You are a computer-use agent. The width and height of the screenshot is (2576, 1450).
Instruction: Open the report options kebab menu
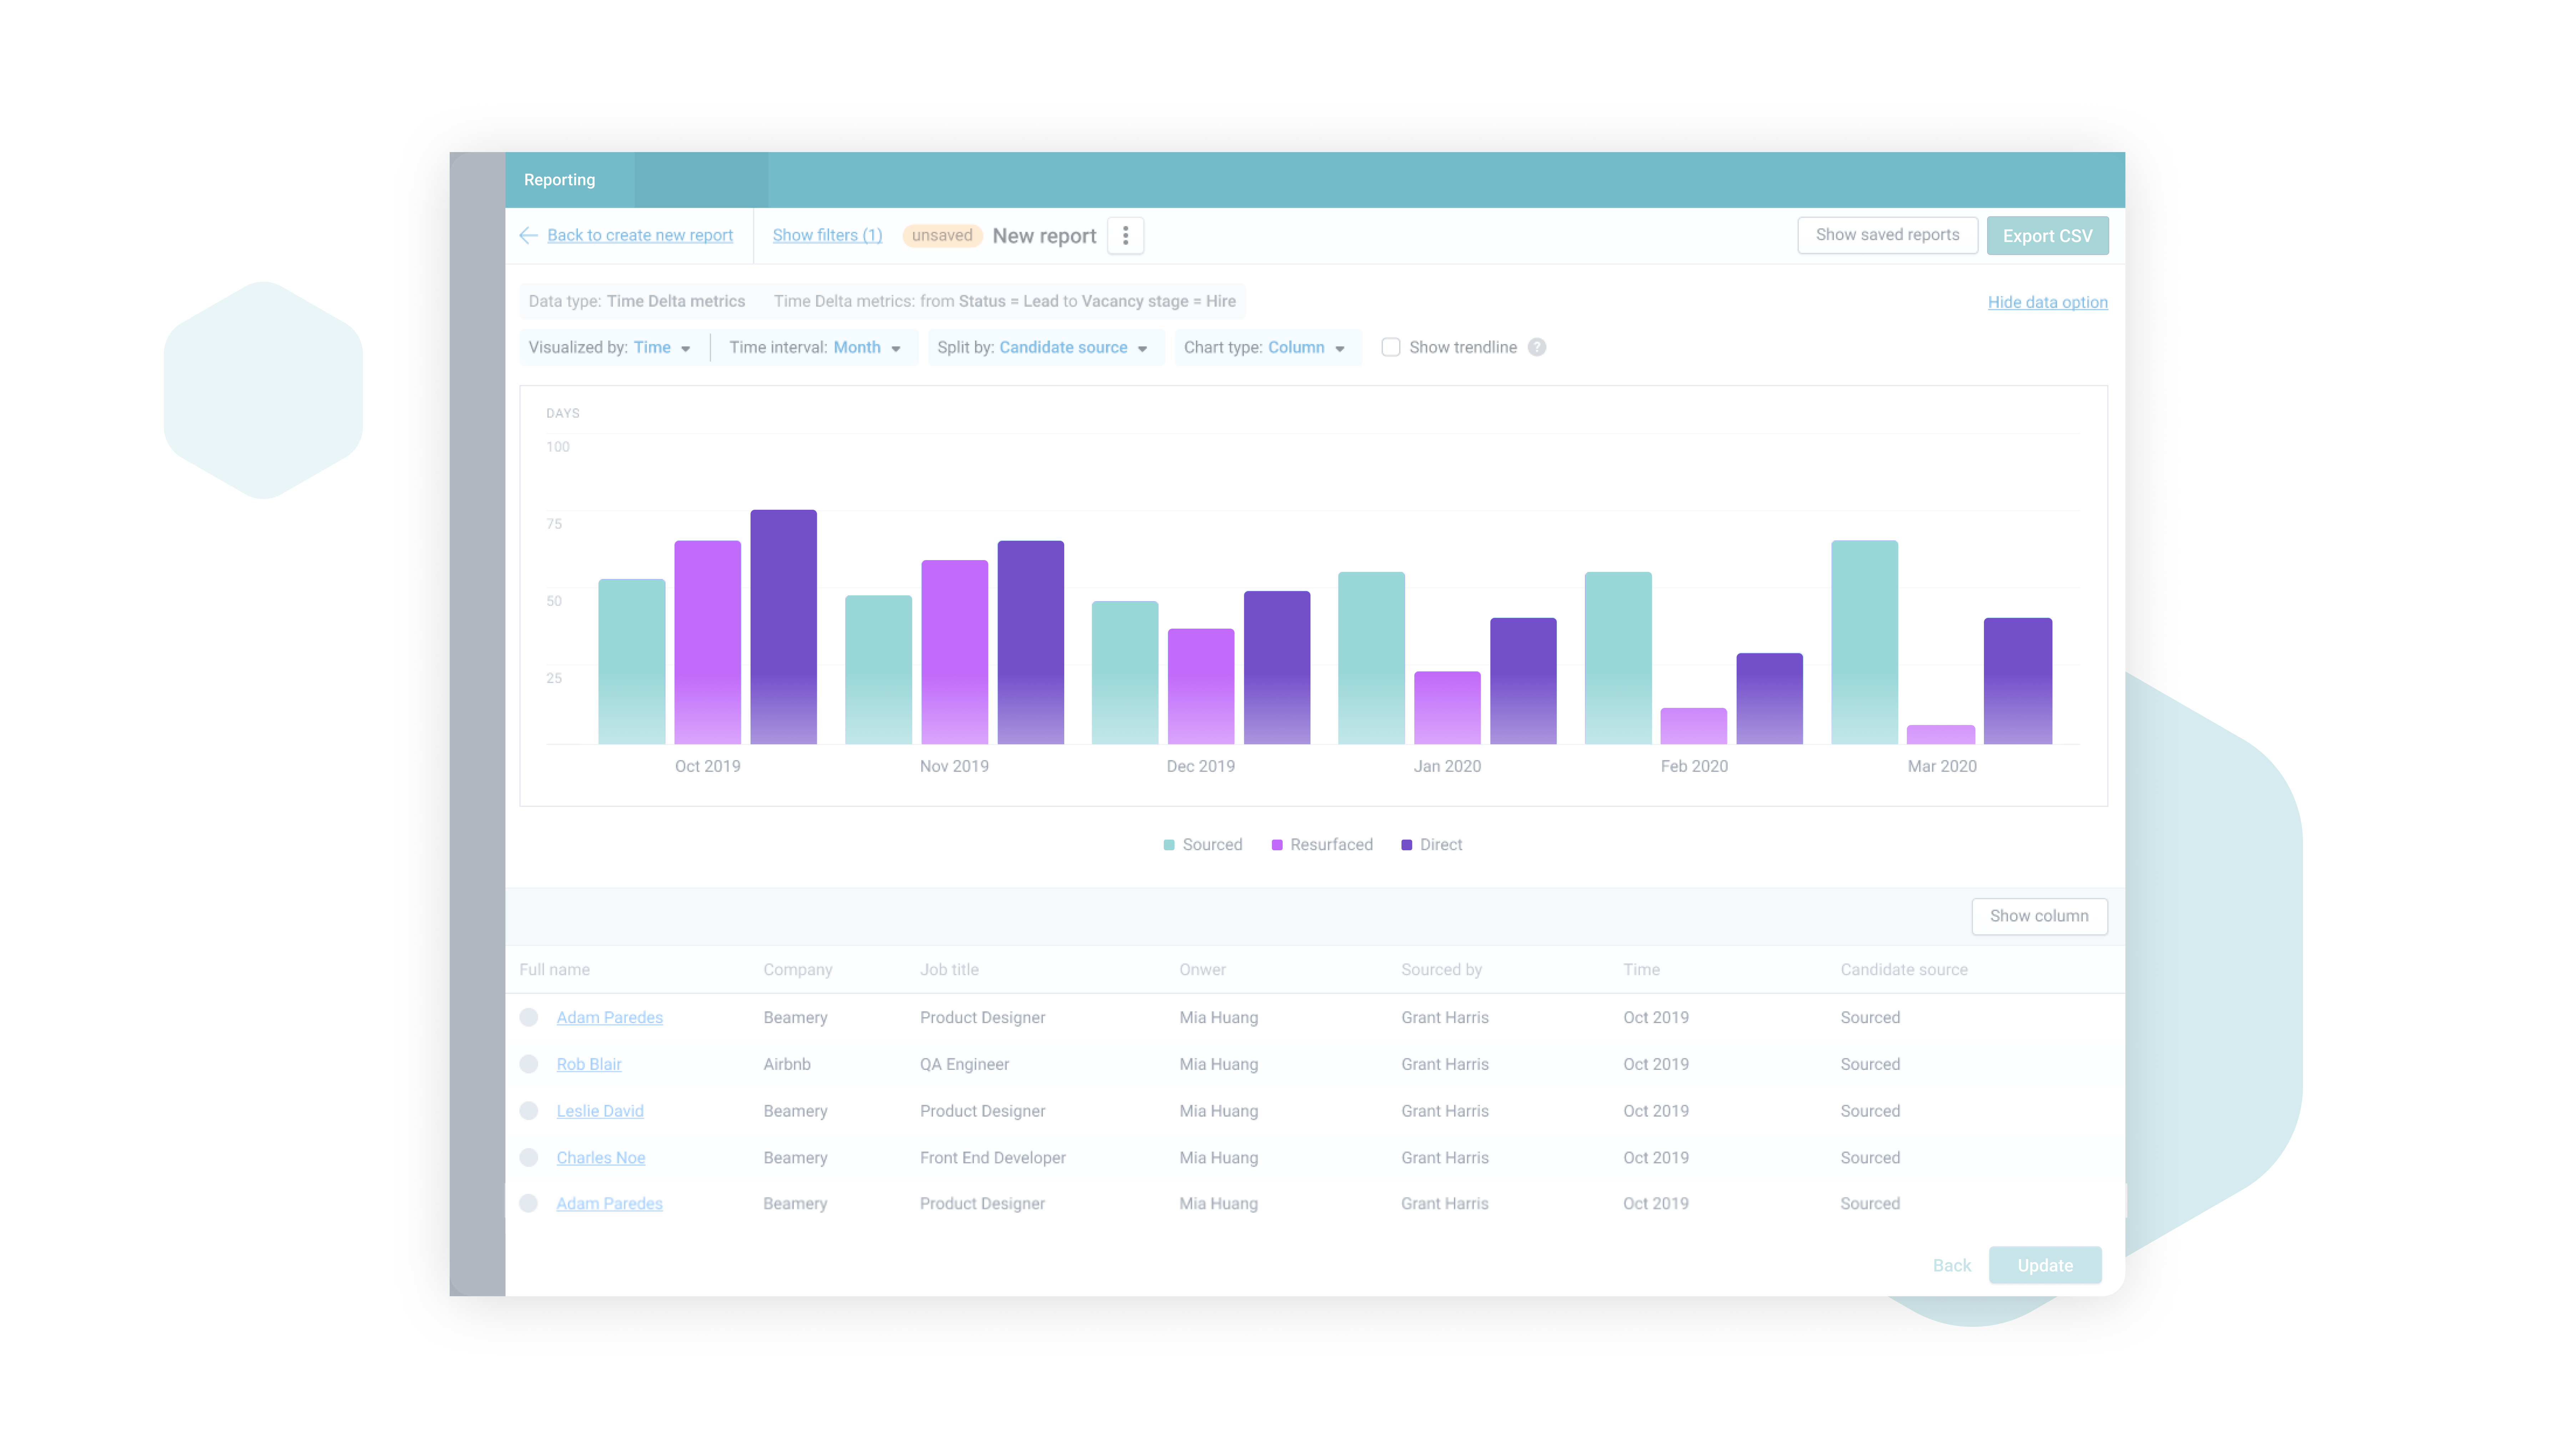coord(1125,235)
